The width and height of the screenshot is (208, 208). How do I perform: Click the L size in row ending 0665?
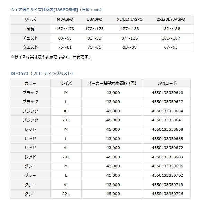click(x=66, y=139)
